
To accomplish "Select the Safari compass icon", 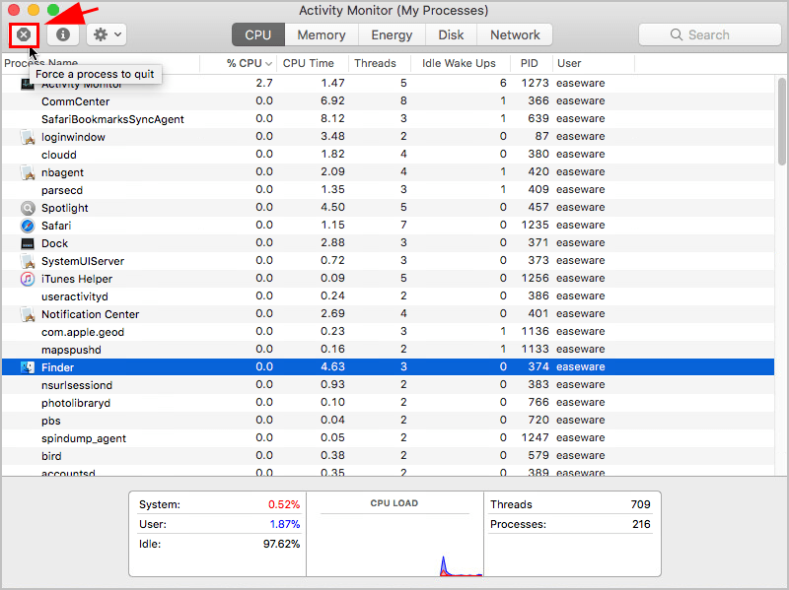I will [28, 226].
